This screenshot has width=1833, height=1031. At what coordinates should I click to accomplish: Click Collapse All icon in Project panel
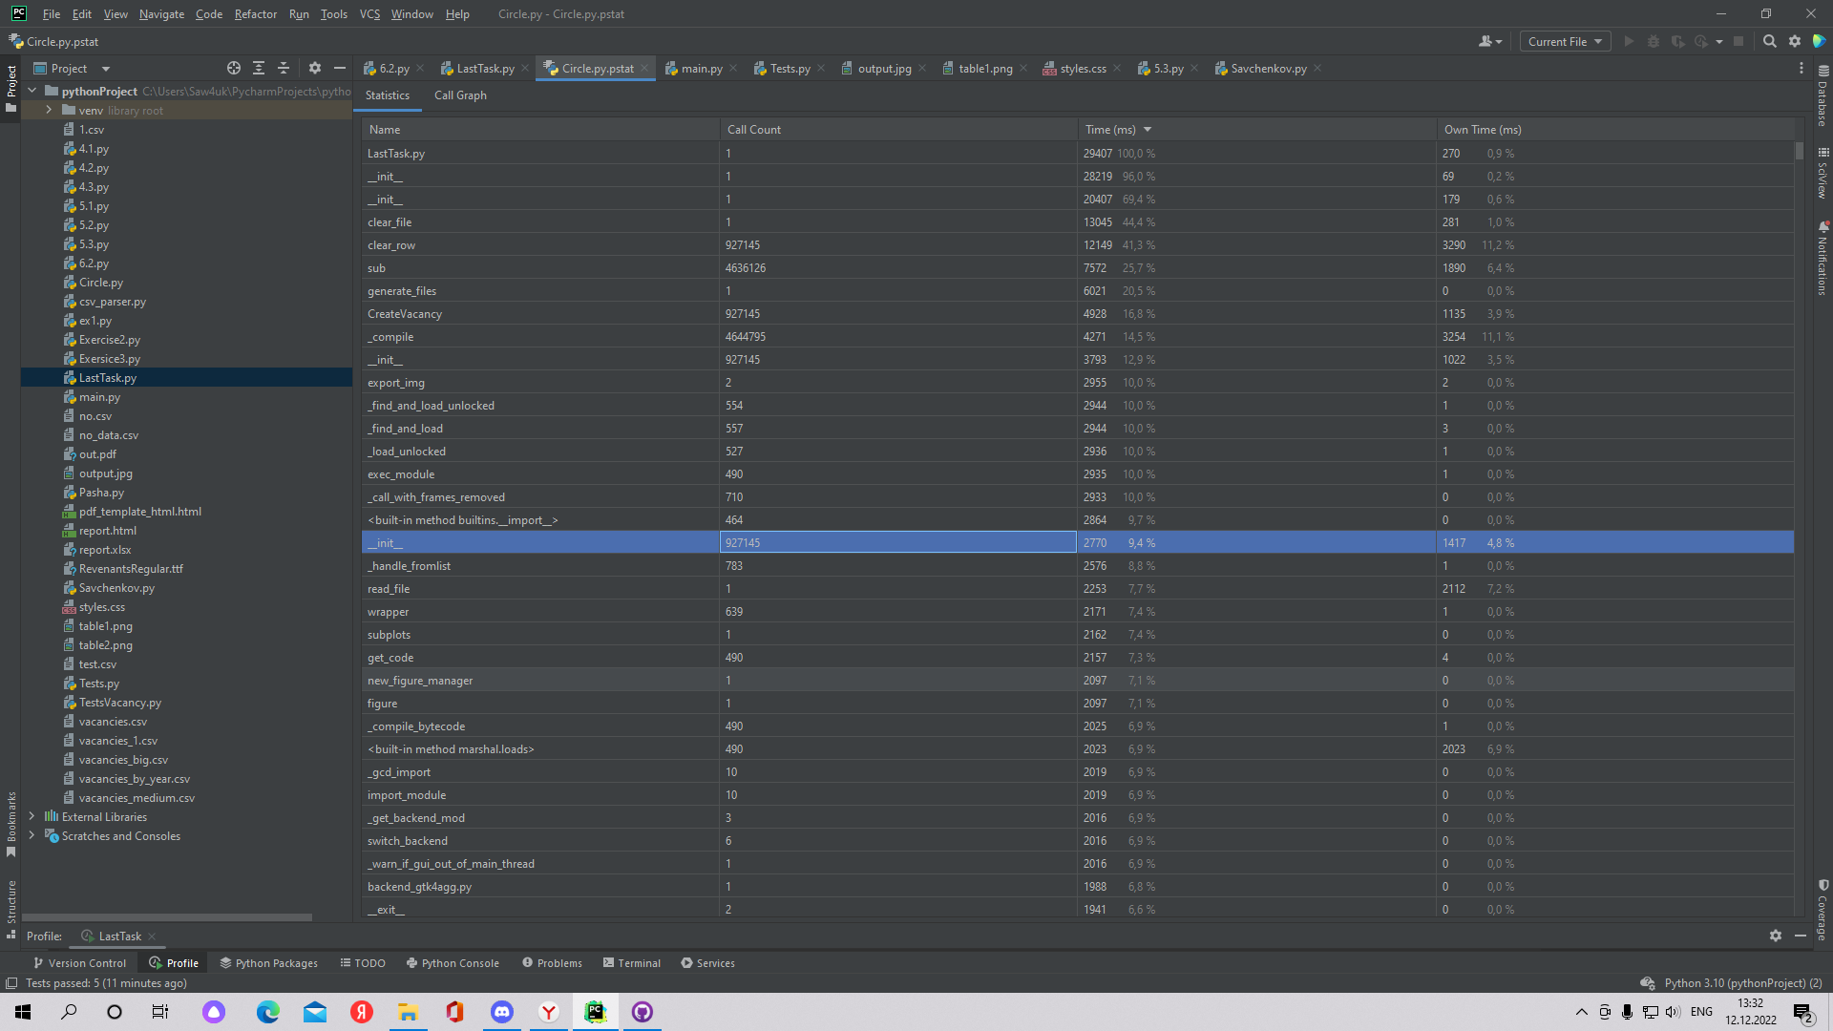coord(284,68)
